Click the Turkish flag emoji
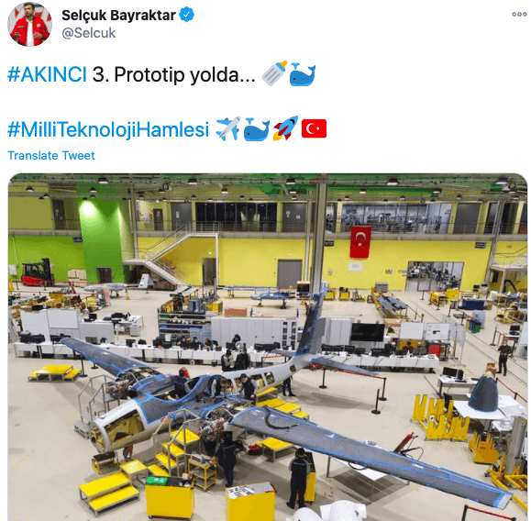The image size is (531, 521). (314, 128)
